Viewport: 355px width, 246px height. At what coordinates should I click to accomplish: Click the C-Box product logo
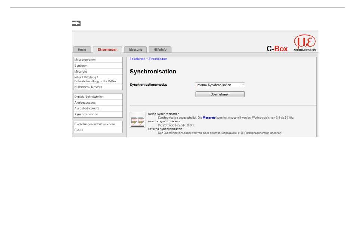[277, 49]
